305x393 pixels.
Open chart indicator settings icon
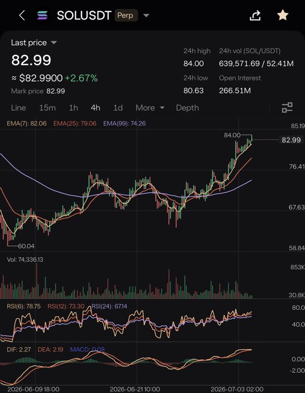(287, 107)
